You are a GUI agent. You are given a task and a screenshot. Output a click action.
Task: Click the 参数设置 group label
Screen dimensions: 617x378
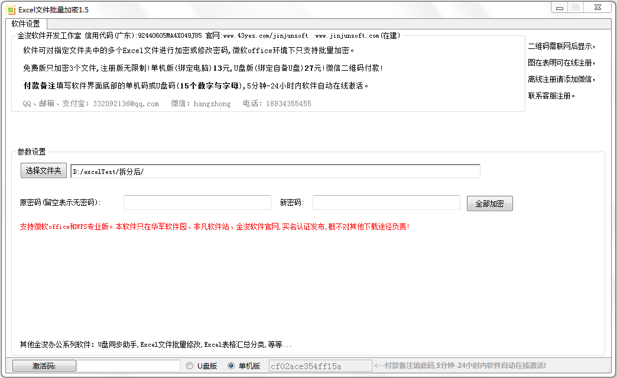(x=31, y=152)
